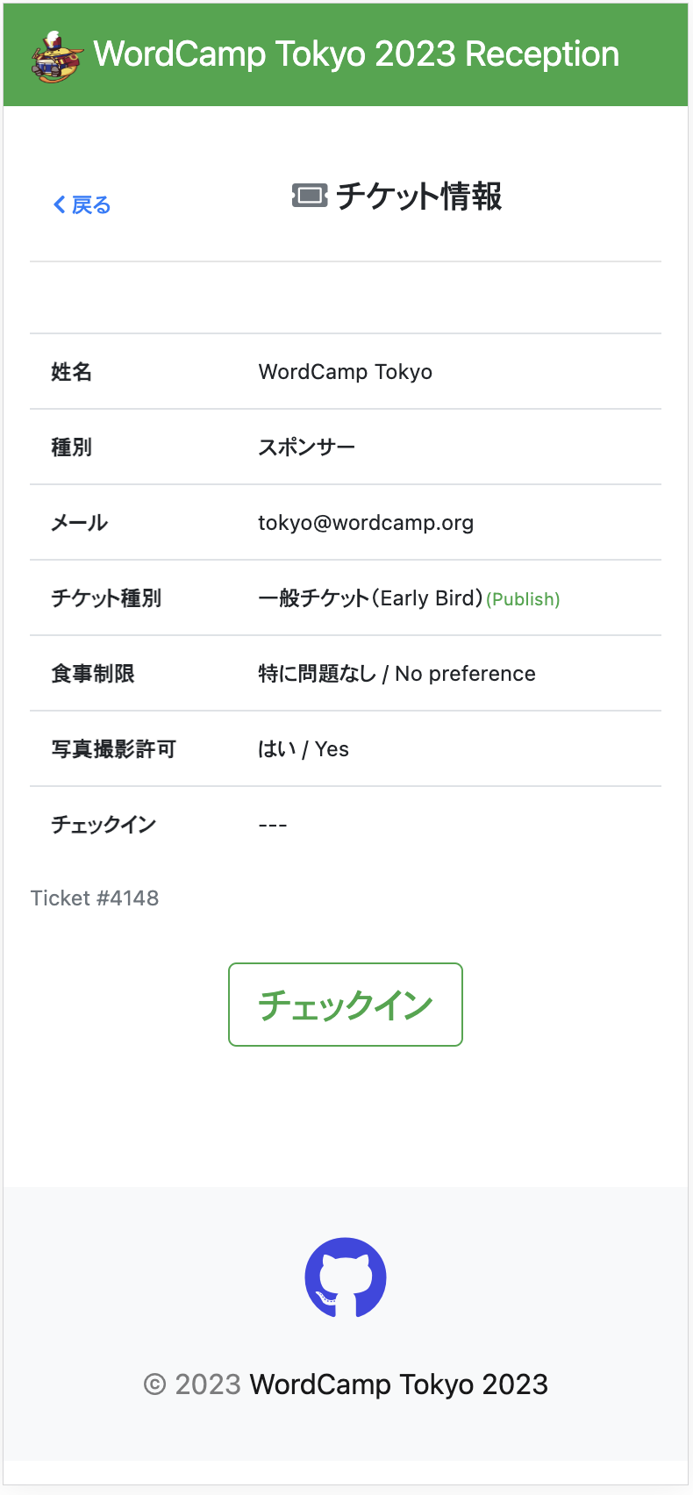This screenshot has width=693, height=1495.
Task: Click the WordCamp Tokyo 2023 Reception title
Action: point(356,54)
